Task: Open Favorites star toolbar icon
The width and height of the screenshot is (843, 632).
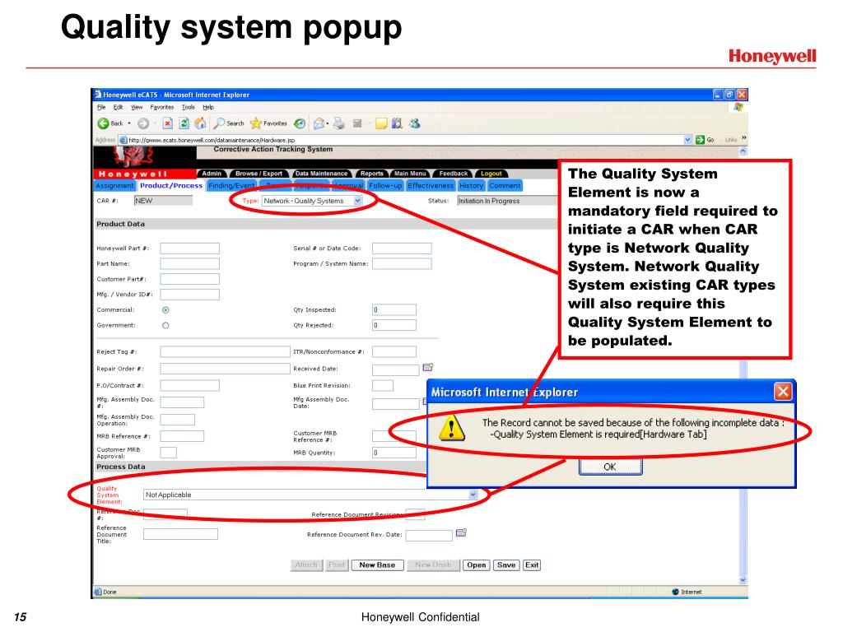Action: coord(256,123)
